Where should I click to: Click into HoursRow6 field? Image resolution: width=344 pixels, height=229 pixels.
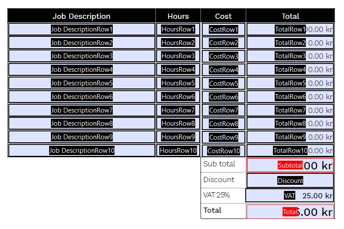click(178, 96)
